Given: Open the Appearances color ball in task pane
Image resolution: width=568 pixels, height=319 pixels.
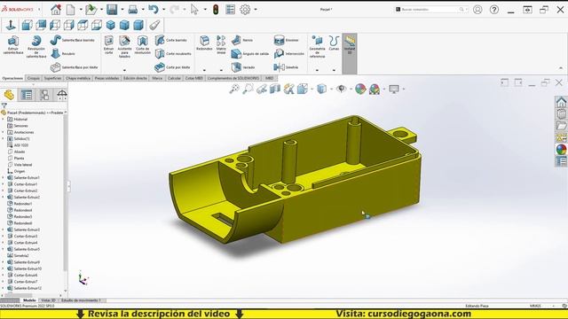Looking at the screenshot, I should pos(561,149).
